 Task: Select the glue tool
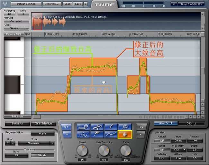click(x=97, y=134)
